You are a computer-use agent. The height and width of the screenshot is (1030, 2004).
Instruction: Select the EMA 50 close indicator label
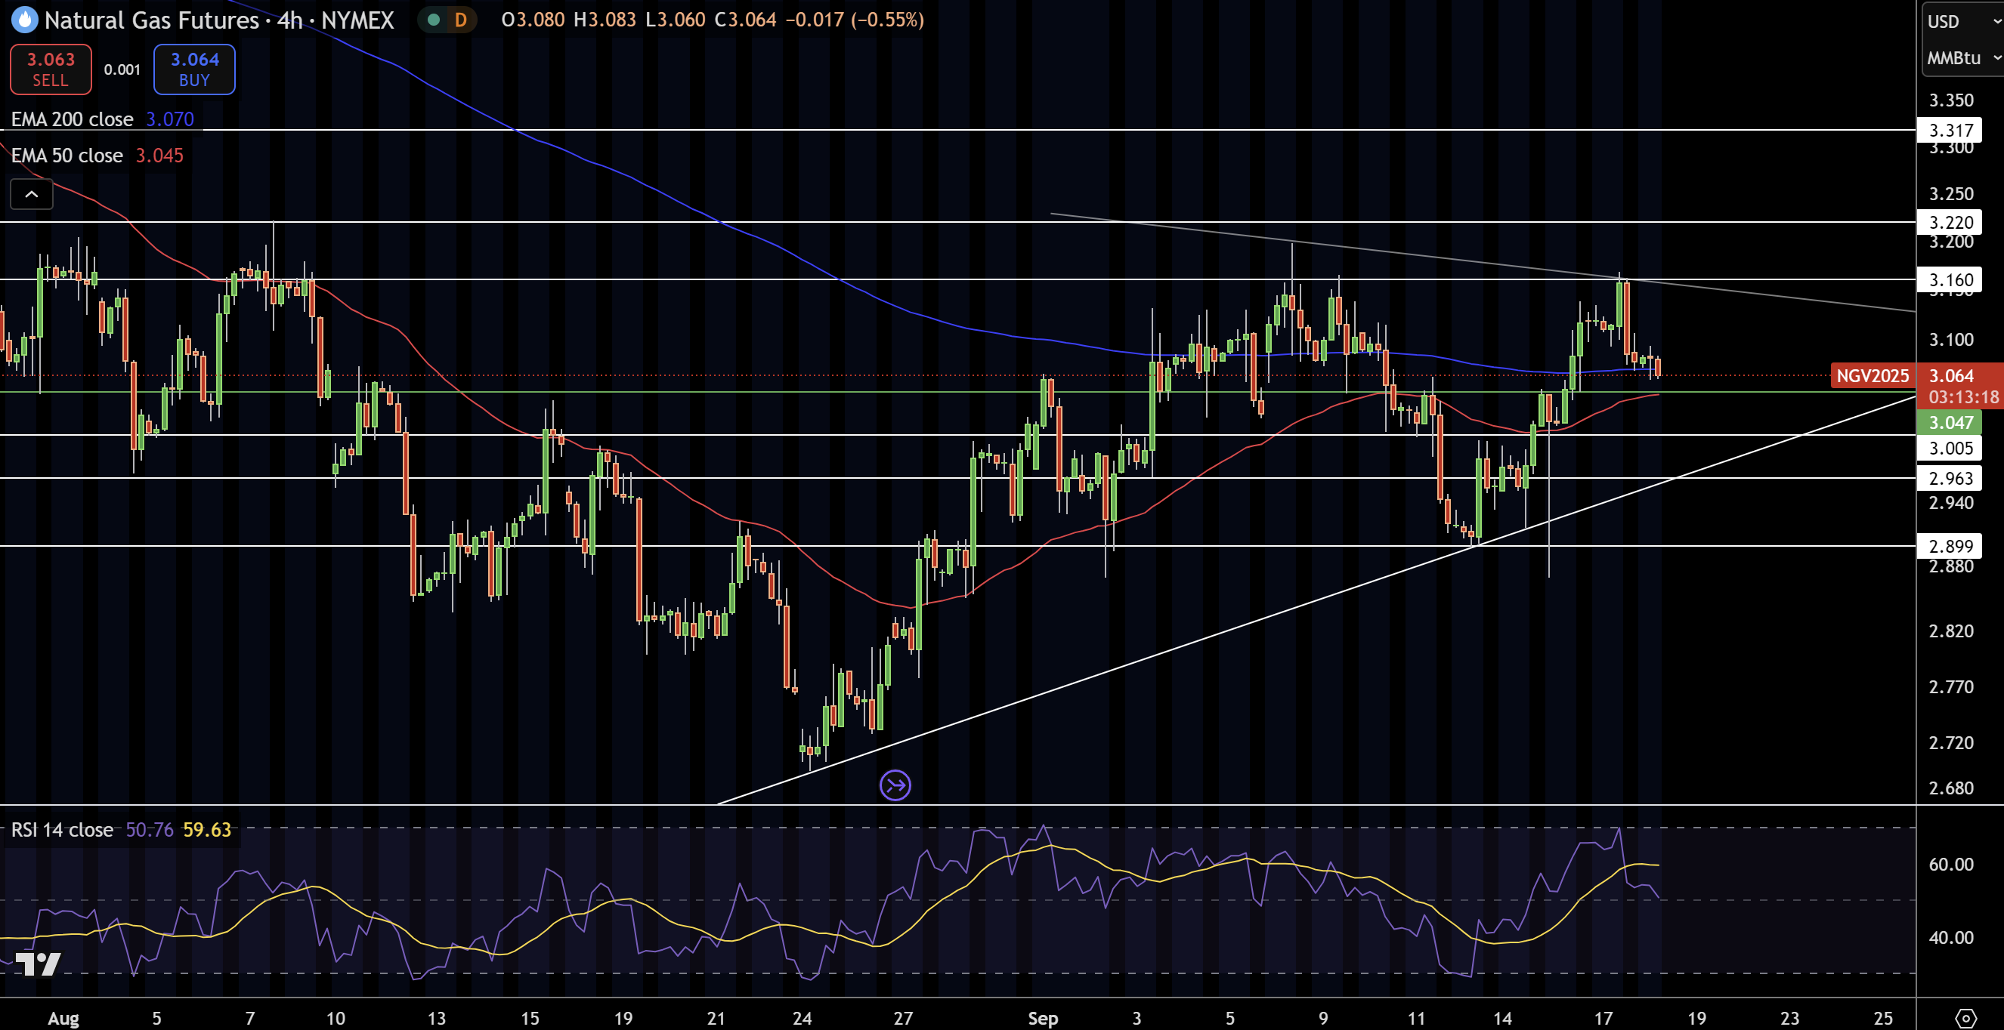tap(67, 156)
